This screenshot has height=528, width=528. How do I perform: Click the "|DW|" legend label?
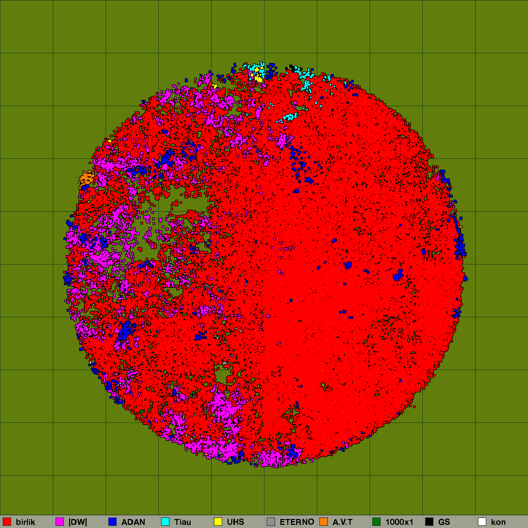[78, 522]
